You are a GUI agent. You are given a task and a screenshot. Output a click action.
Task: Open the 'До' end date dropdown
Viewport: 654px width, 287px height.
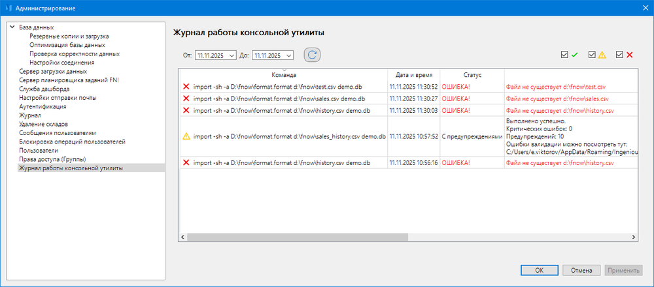pos(289,55)
